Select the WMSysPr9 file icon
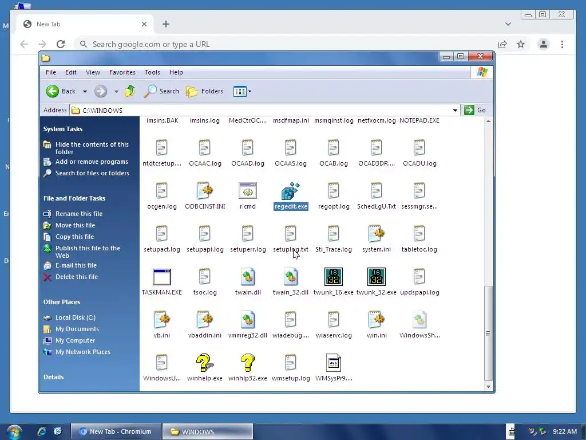 (x=334, y=363)
